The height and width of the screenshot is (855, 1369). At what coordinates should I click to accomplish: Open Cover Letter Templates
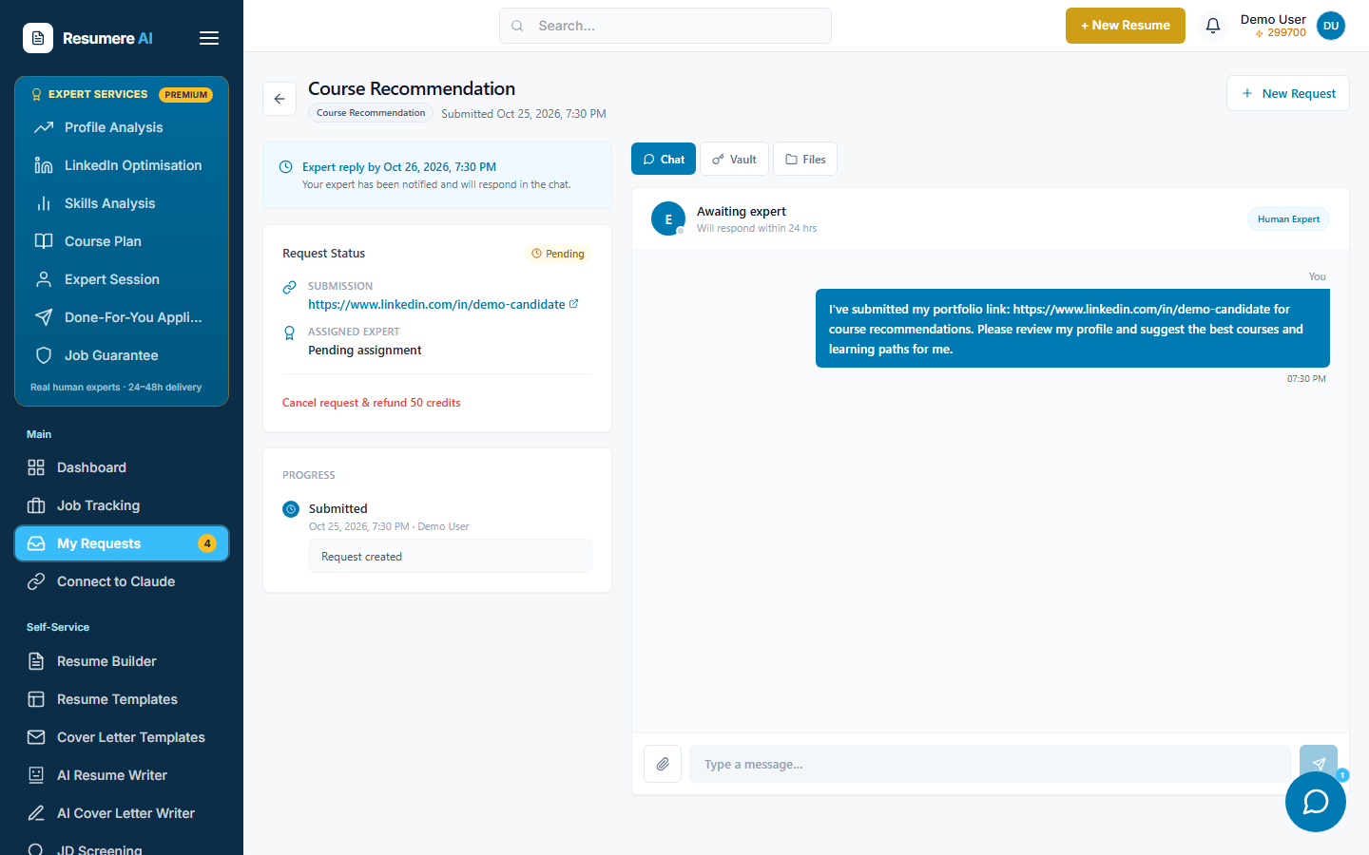pos(122,737)
